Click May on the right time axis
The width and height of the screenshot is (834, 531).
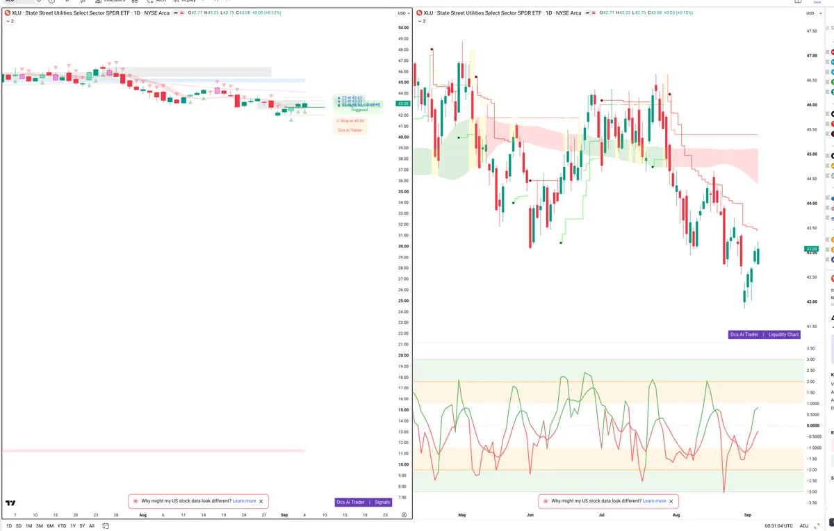462,515
